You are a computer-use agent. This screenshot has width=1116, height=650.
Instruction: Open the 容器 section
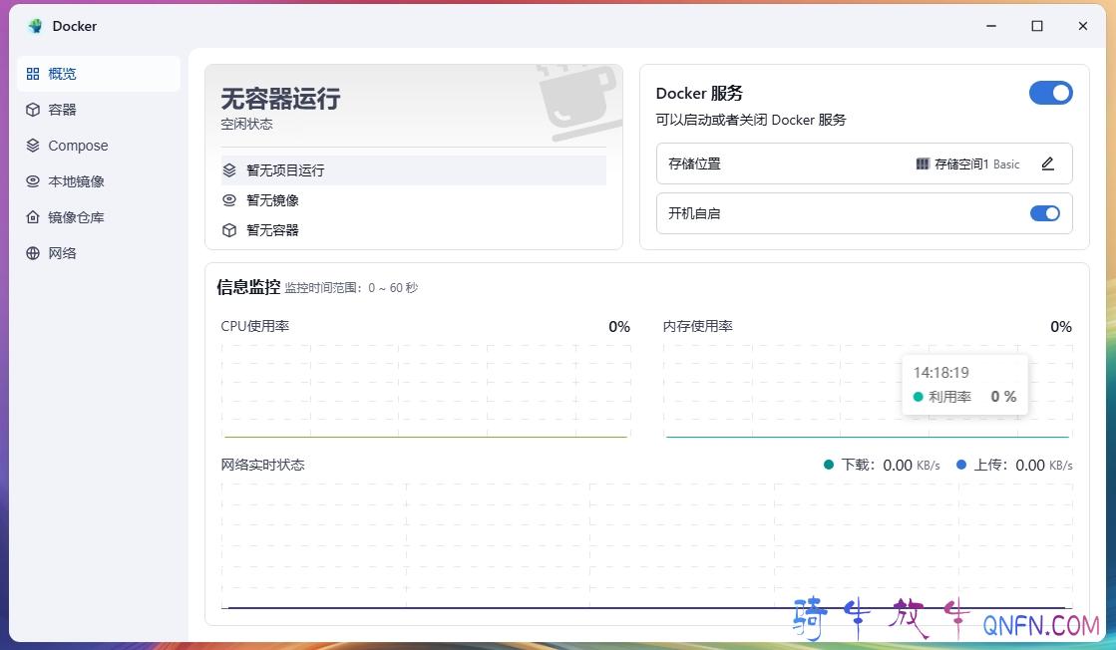63,110
